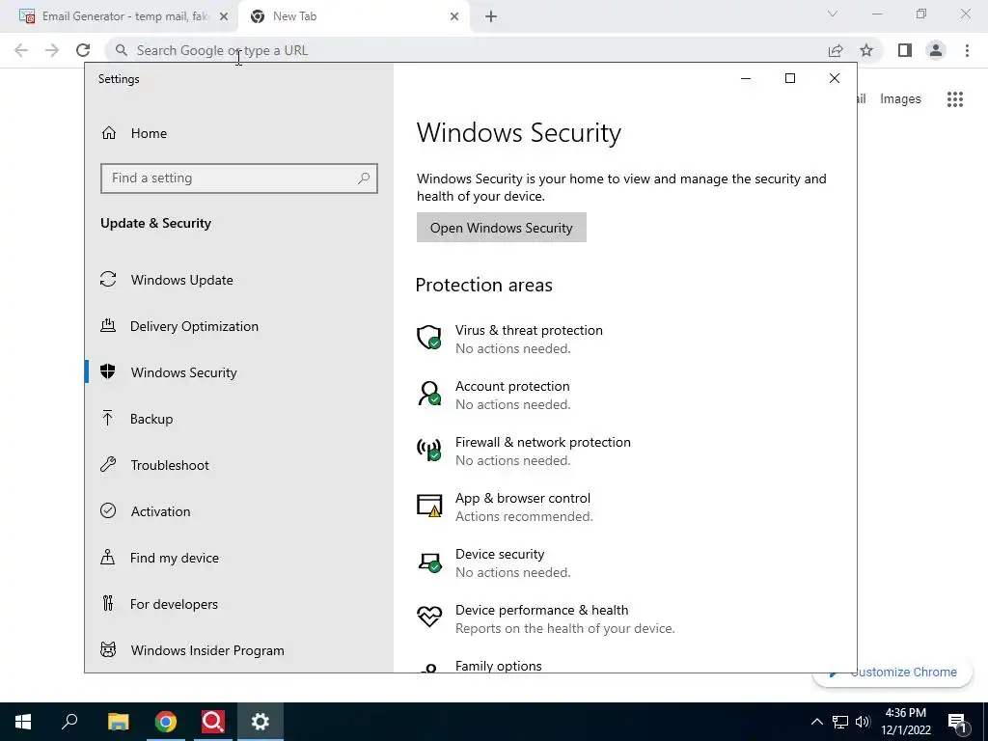Screen dimensions: 988x741
Task: Click the search magnifier in Find a setting
Action: pos(364,178)
